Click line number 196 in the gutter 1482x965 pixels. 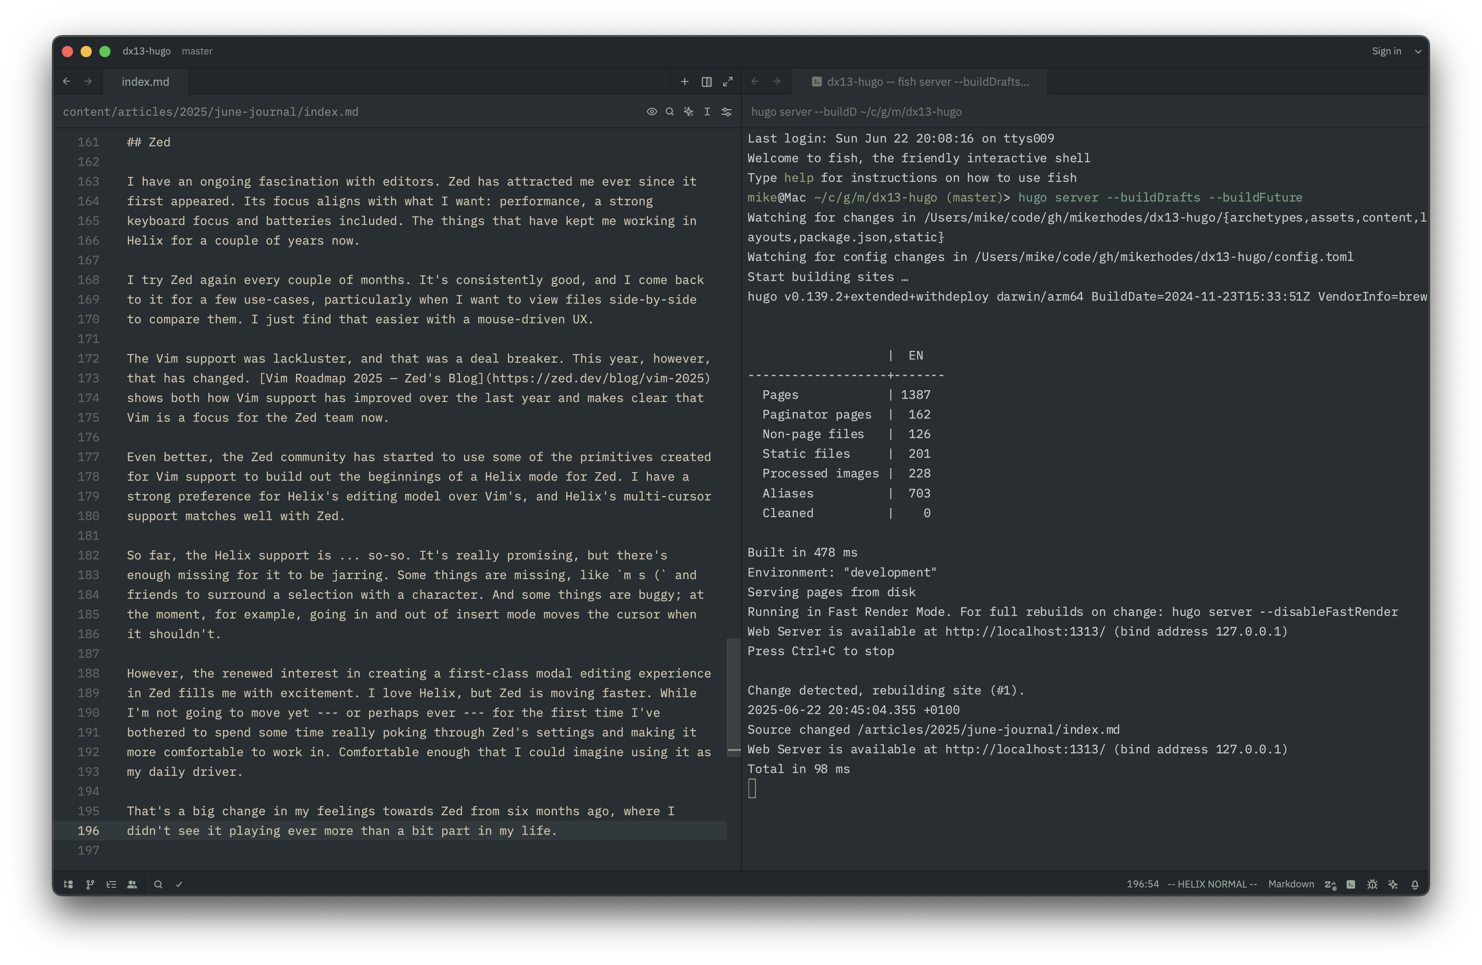[x=88, y=831]
